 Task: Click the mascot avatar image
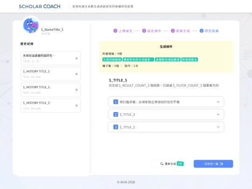point(31,25)
